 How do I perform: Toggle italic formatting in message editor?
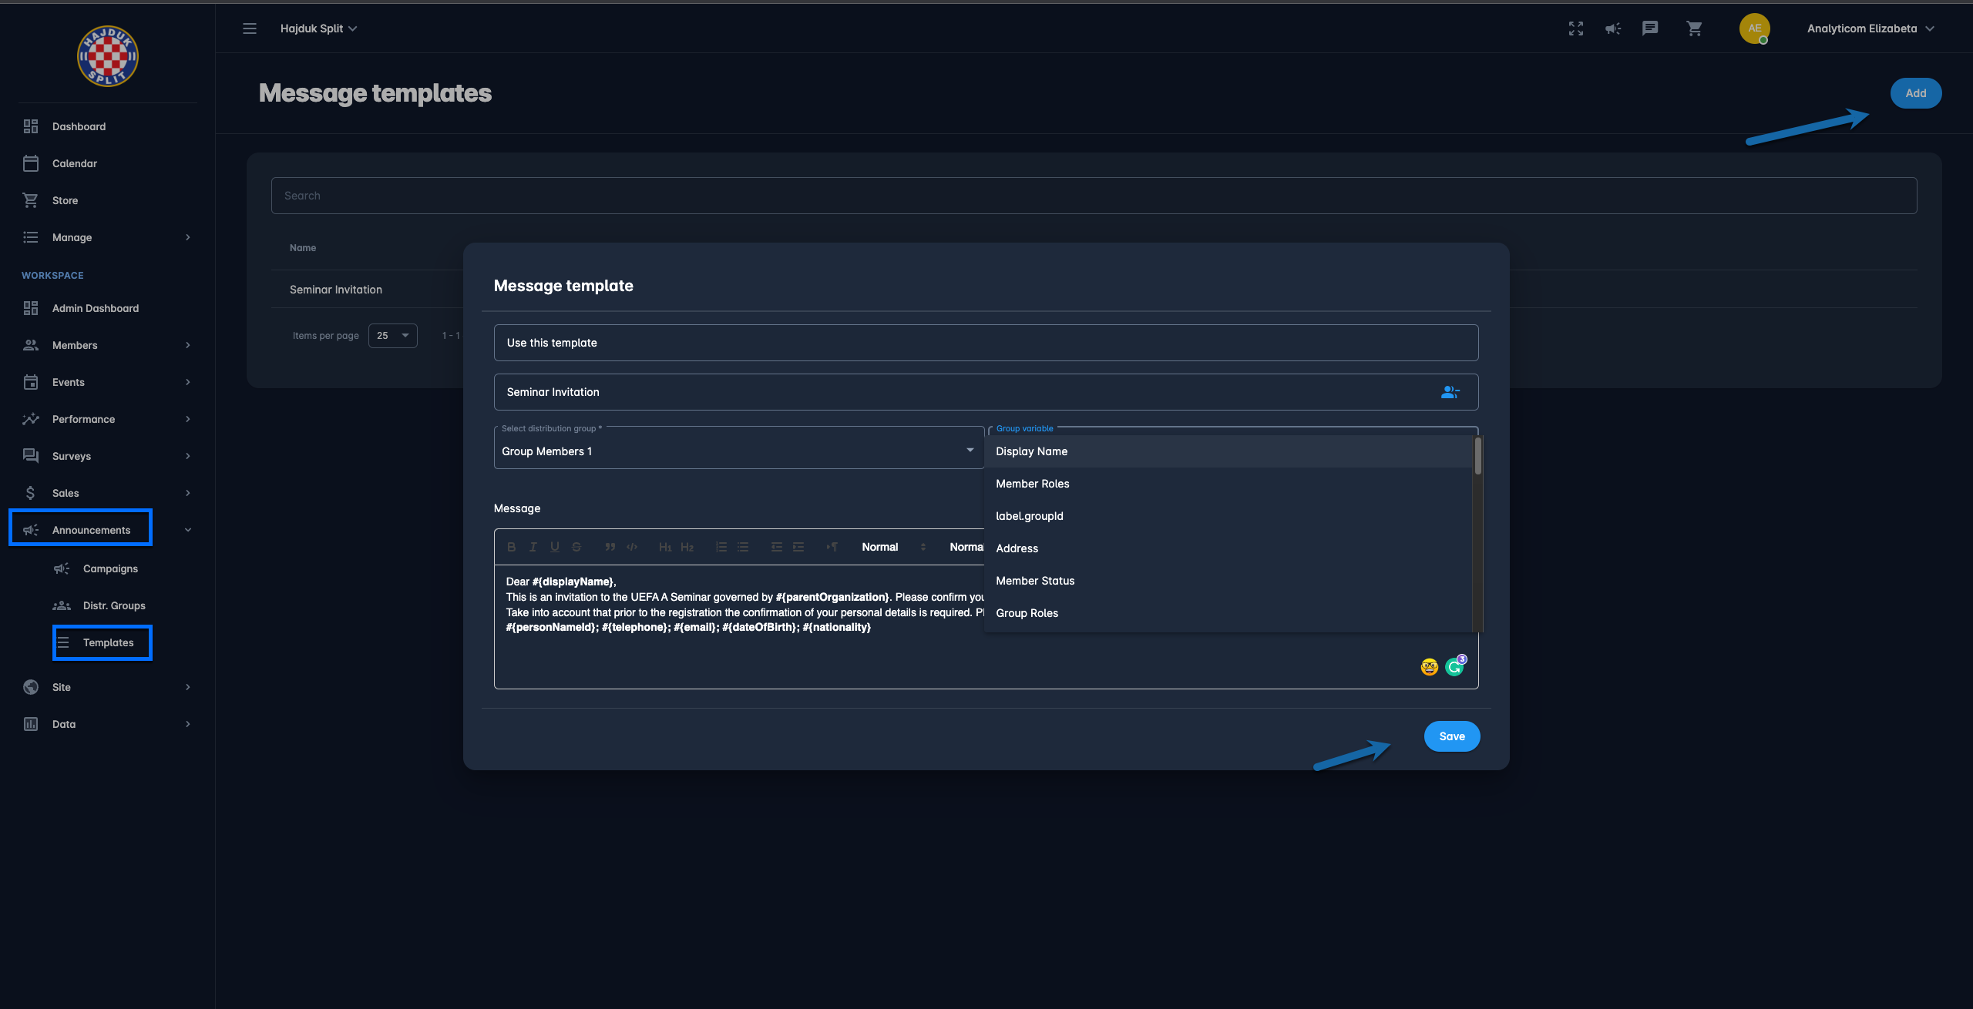(533, 547)
